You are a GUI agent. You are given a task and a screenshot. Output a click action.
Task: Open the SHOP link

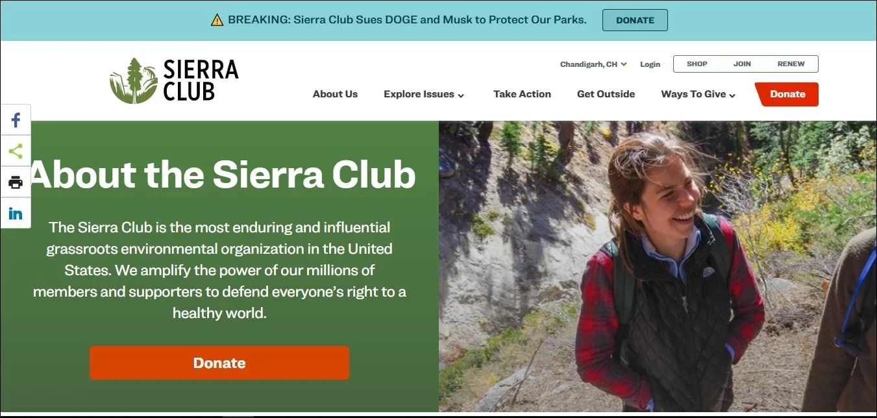coord(697,64)
